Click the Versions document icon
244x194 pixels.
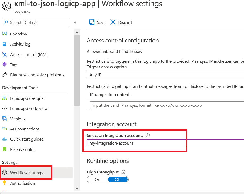click(x=5, y=119)
